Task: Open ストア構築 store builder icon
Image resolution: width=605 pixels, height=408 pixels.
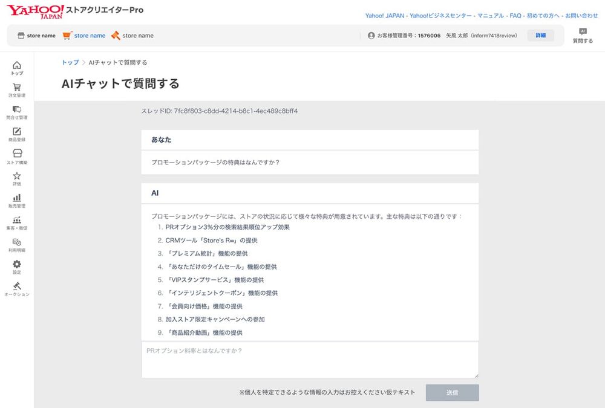Action: [17, 157]
